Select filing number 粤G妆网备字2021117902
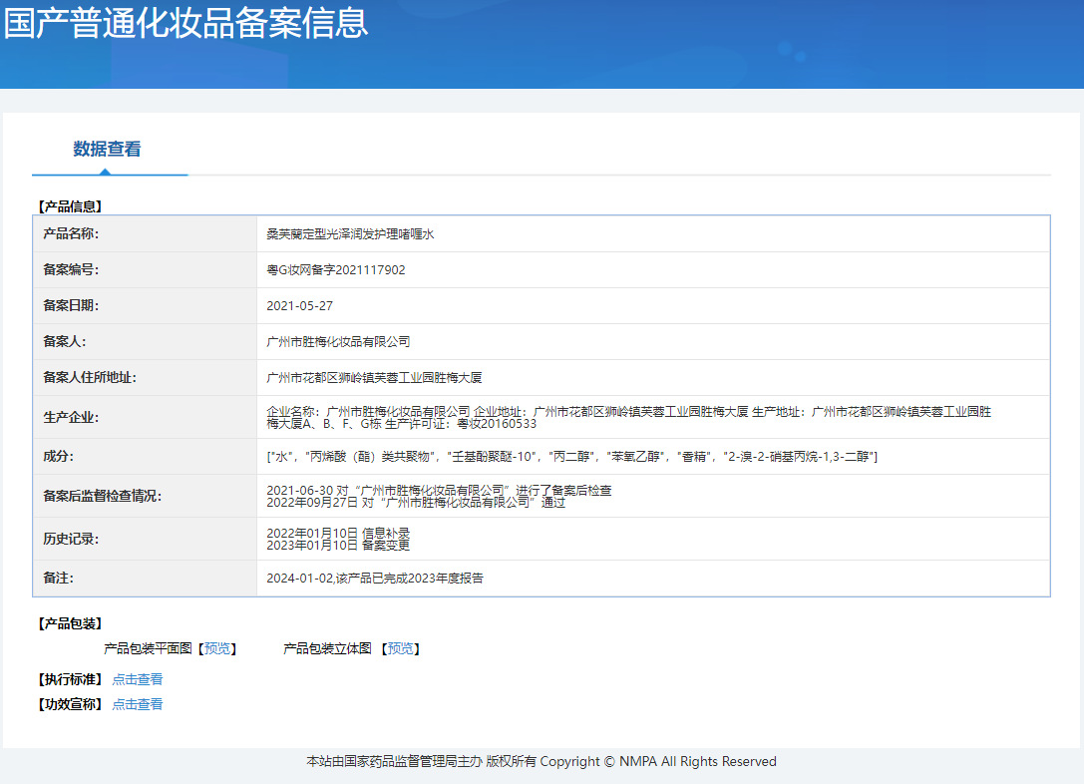The width and height of the screenshot is (1084, 784). 336,270
